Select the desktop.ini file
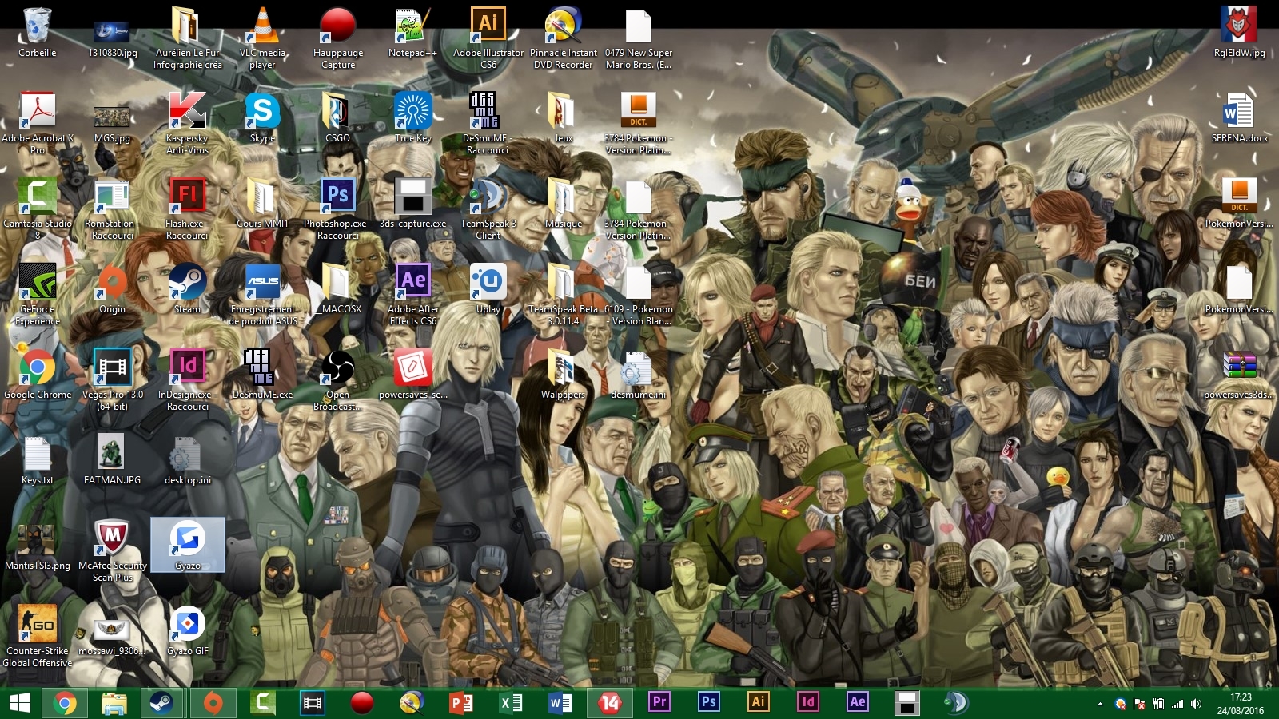Viewport: 1279px width, 719px height. (x=188, y=459)
